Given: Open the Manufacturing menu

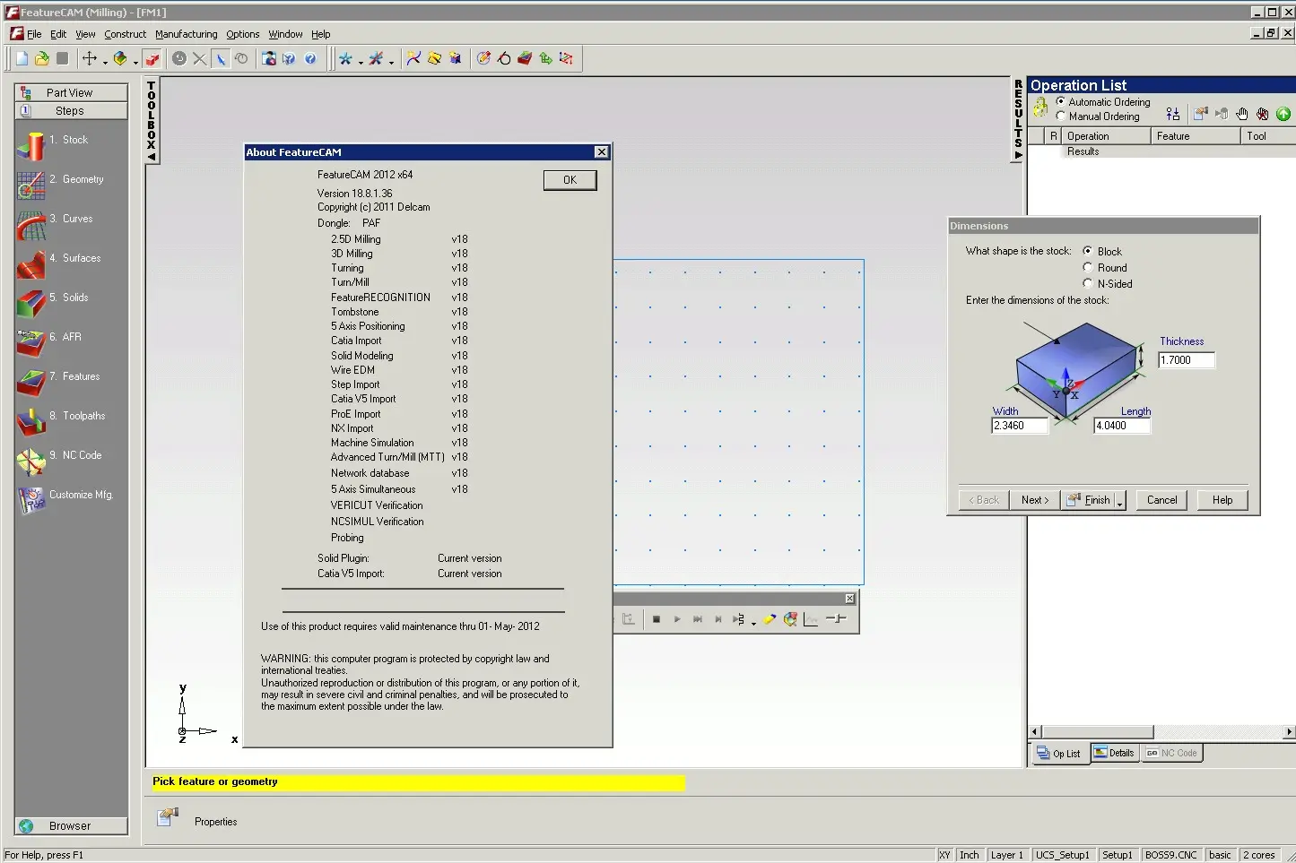Looking at the screenshot, I should [186, 34].
